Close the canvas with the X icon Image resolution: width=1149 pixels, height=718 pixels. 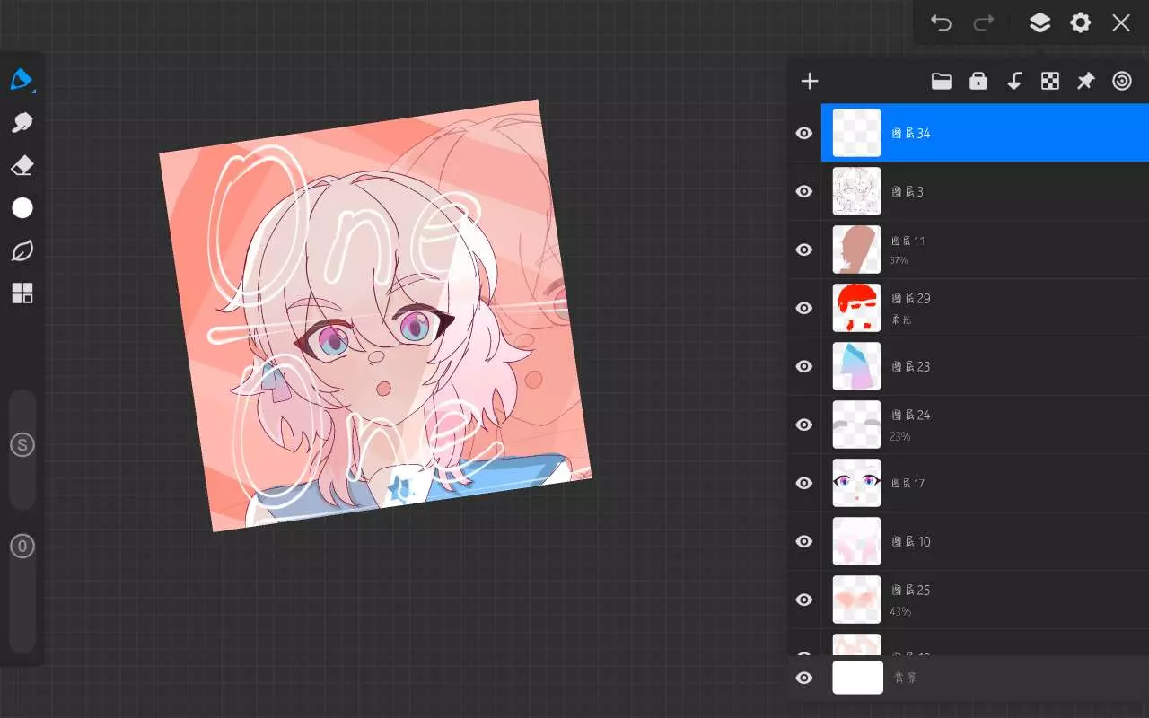point(1121,22)
